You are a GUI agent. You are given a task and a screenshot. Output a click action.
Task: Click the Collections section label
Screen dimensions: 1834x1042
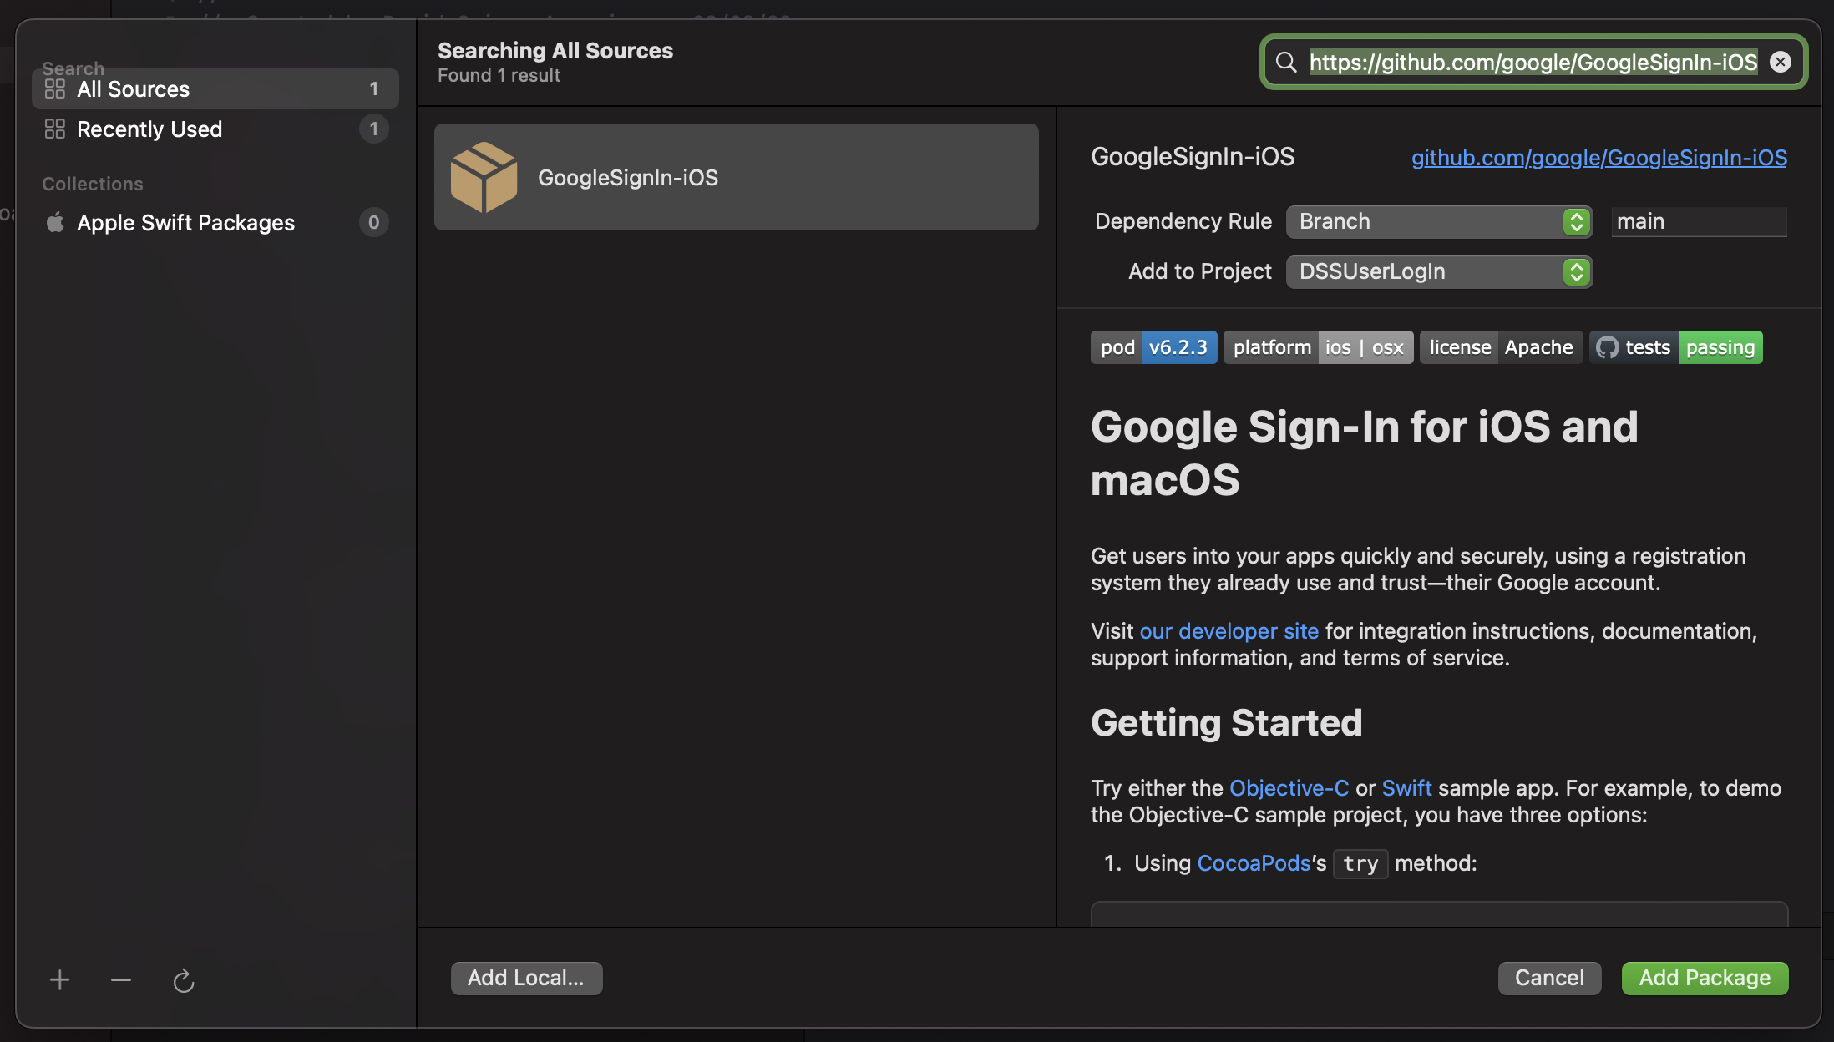click(93, 184)
